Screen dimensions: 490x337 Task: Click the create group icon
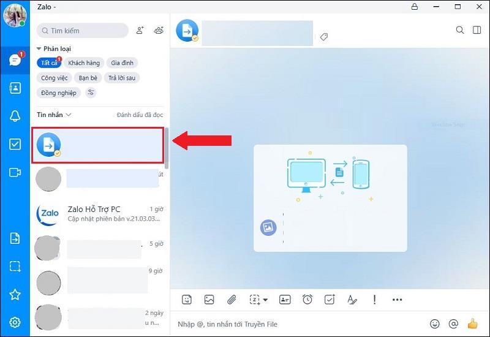(x=159, y=30)
